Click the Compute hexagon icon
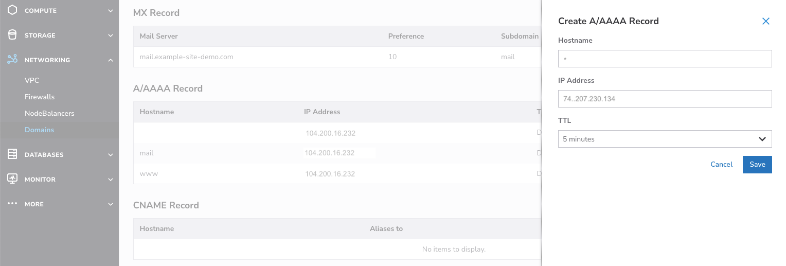 [12, 10]
